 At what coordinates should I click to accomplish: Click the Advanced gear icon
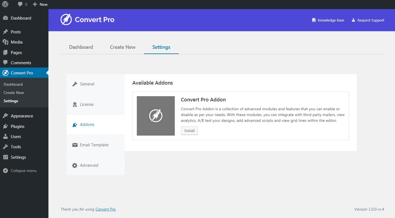[x=75, y=165]
